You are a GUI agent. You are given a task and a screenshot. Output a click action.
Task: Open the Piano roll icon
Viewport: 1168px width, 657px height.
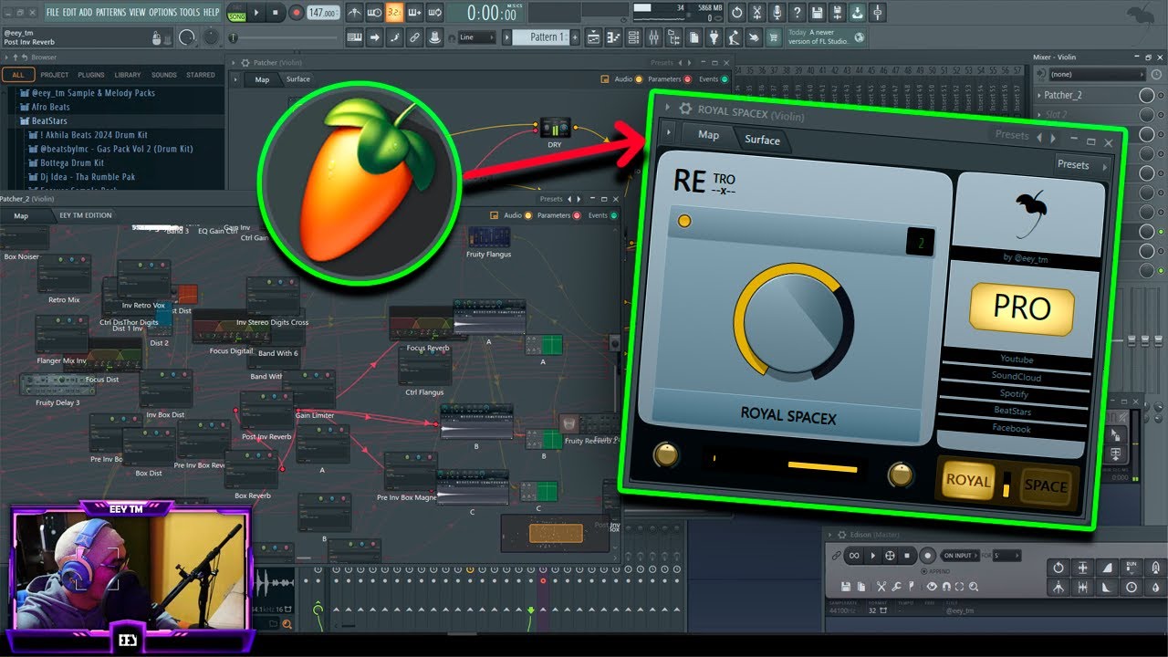(613, 37)
